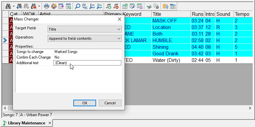
Task: Click the blue window layout icon
Action: (x=173, y=7)
